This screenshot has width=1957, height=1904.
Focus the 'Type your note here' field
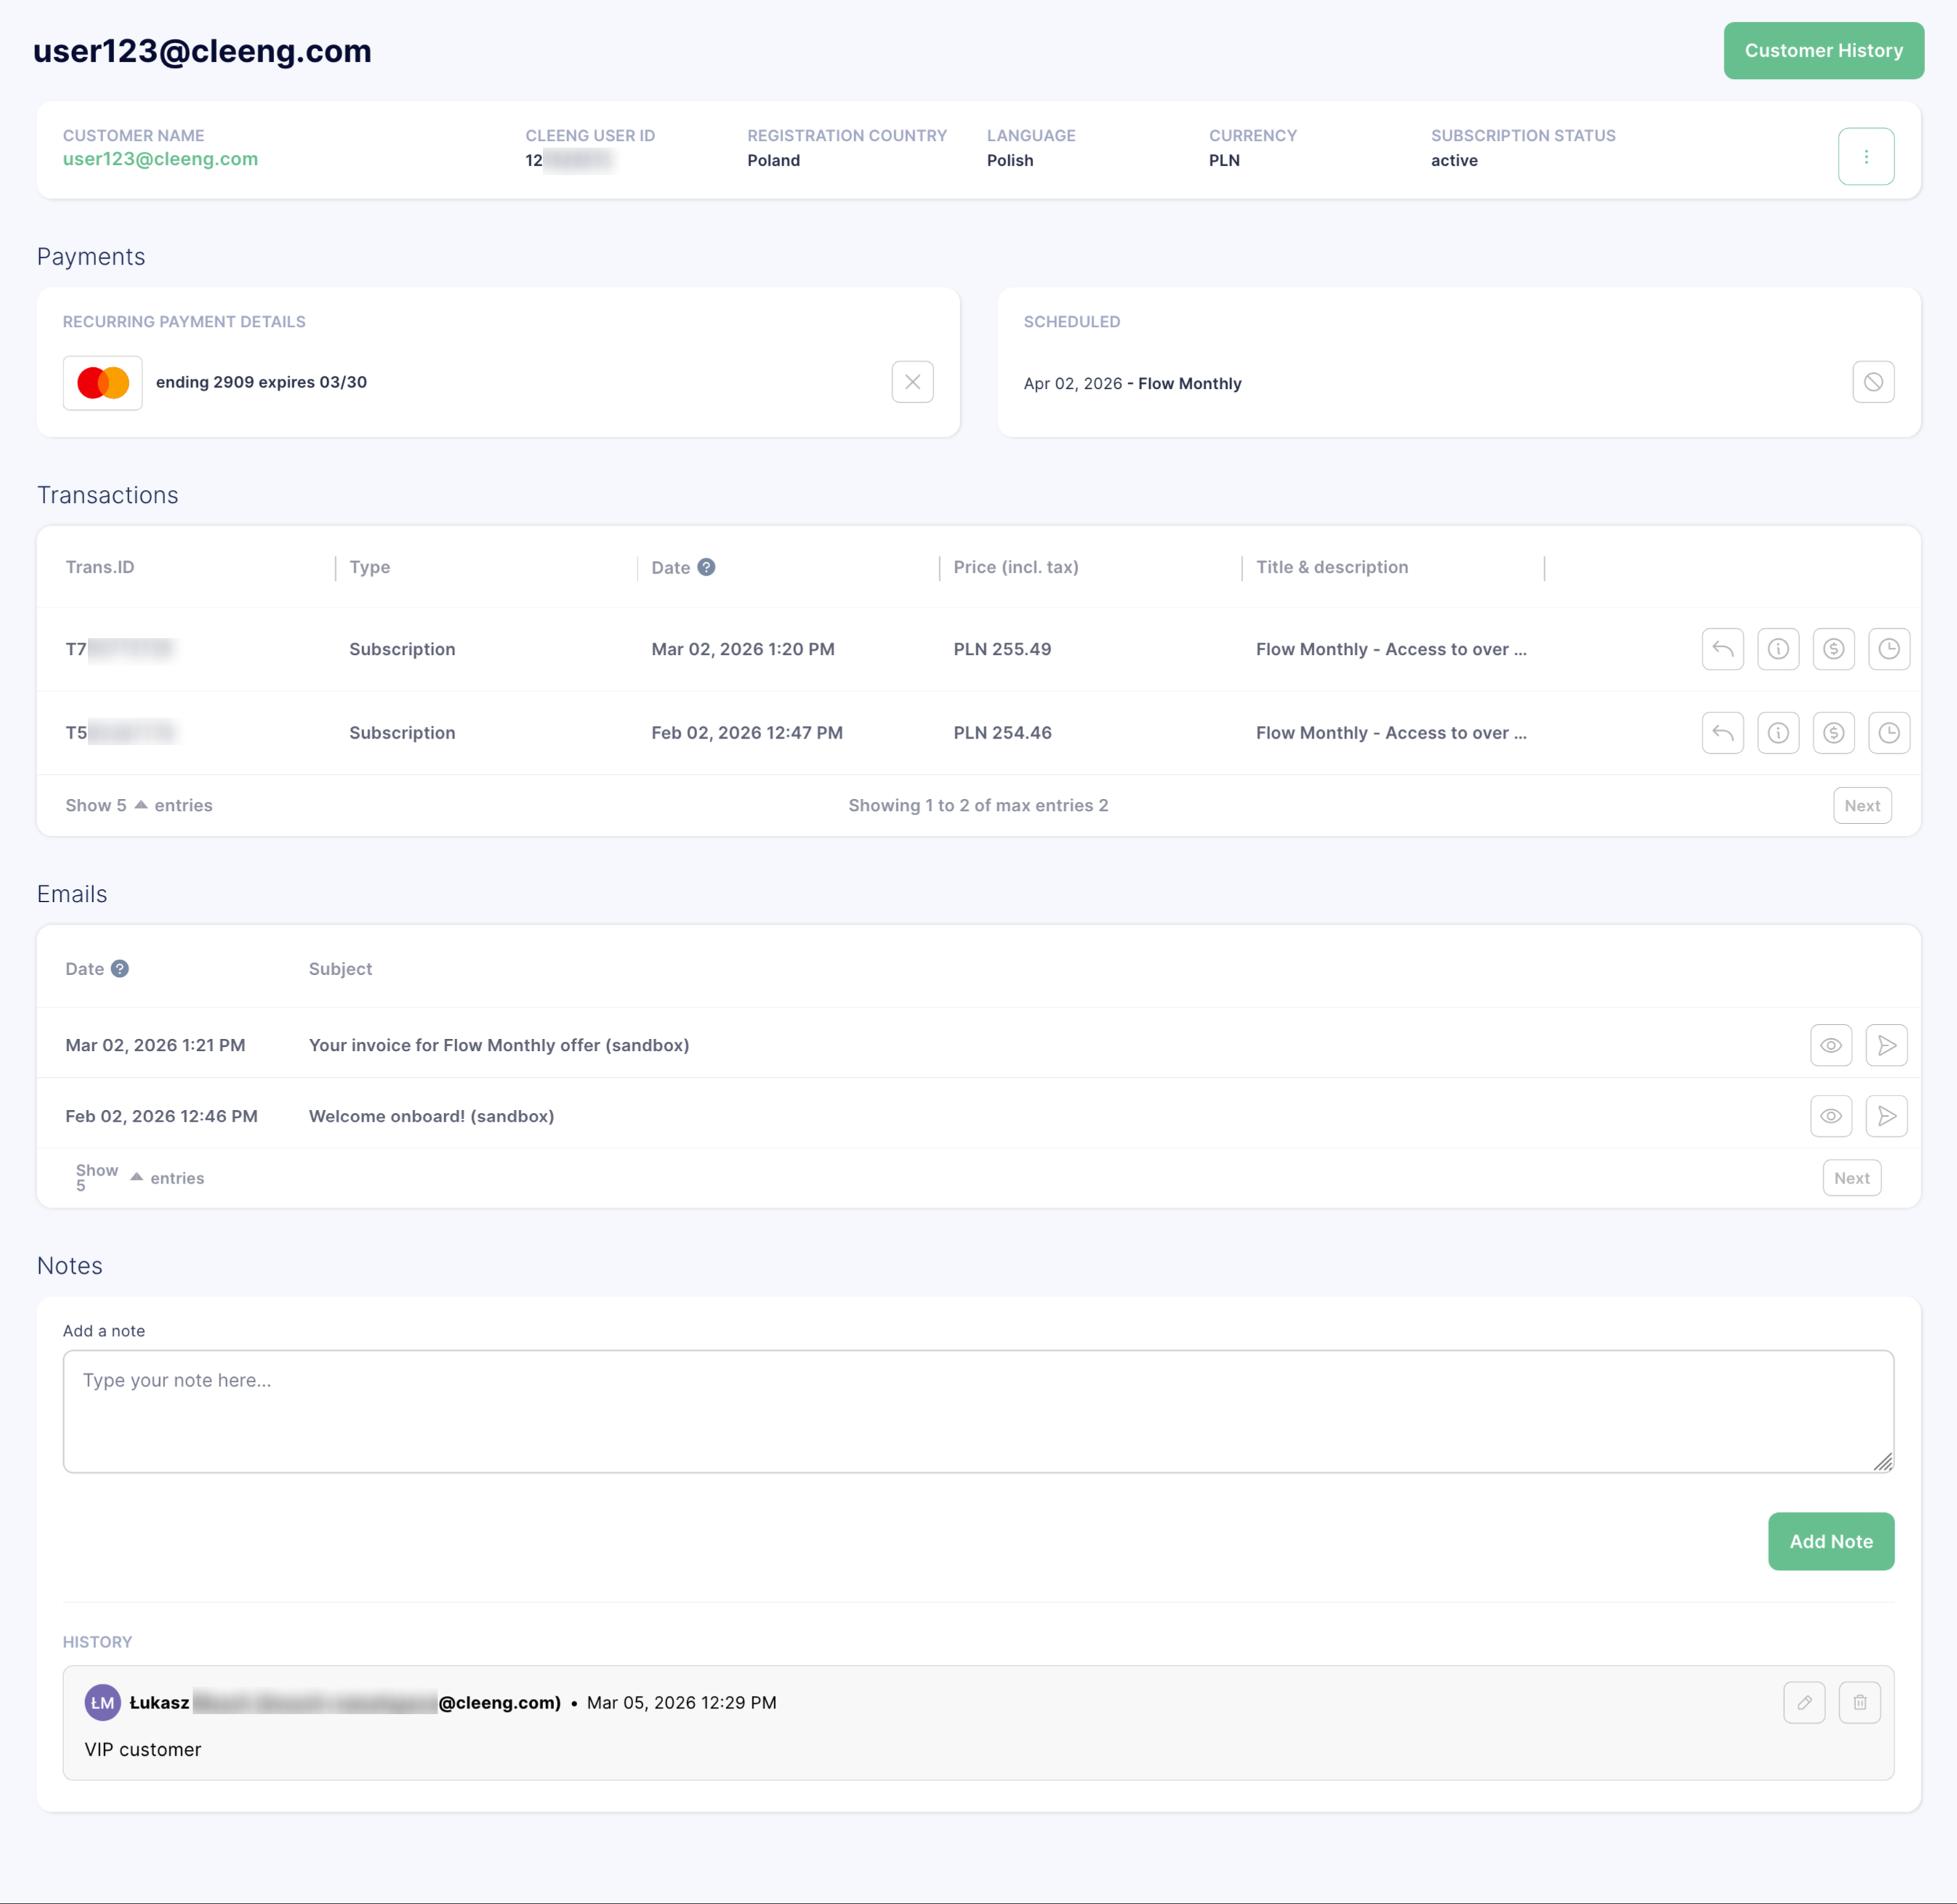[978, 1411]
